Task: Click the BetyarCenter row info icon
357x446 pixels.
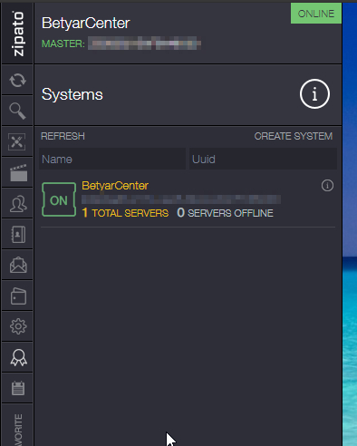Action: (x=327, y=186)
